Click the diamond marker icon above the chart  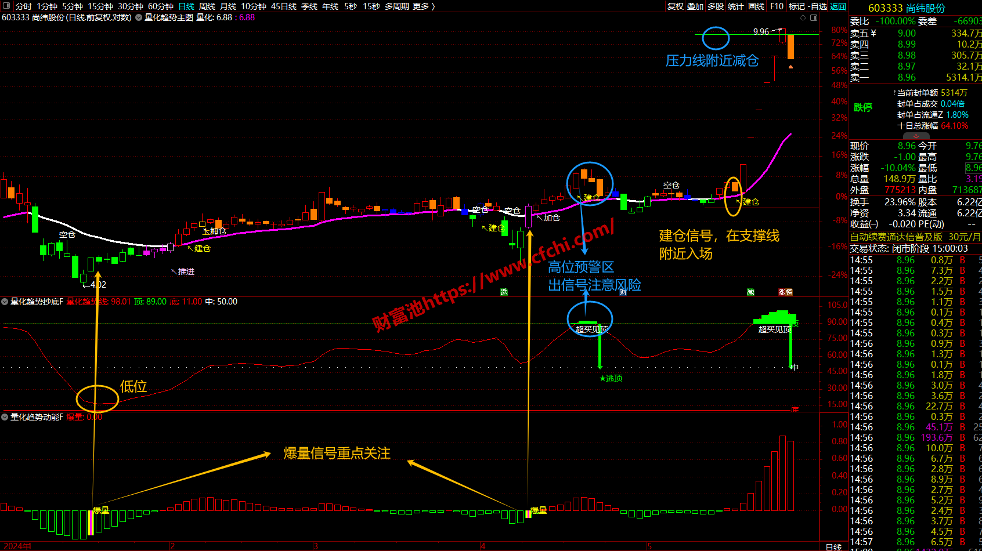[803, 17]
